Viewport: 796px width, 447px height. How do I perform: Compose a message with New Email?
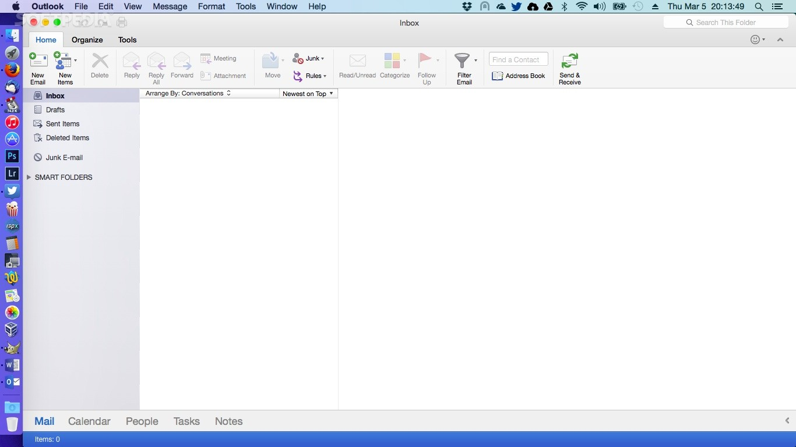(38, 68)
